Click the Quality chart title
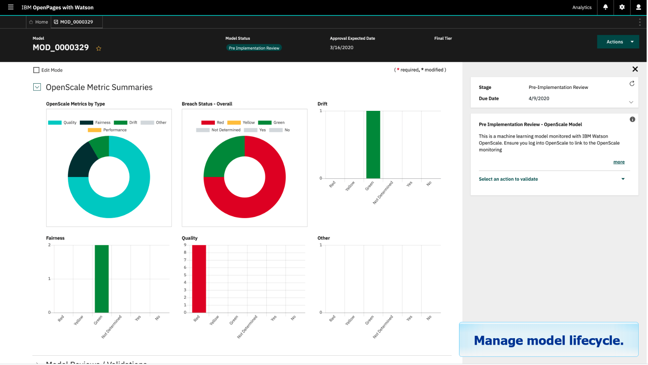This screenshot has height=365, width=648. (x=189, y=238)
